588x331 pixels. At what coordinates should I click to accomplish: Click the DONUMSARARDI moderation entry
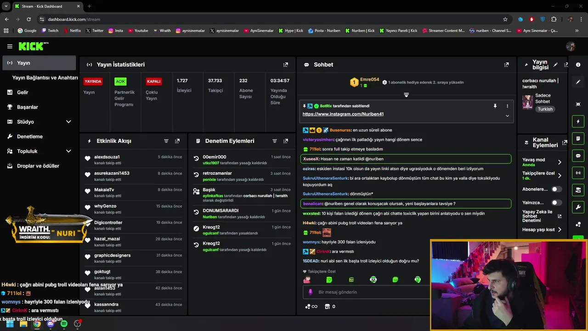coord(242,214)
